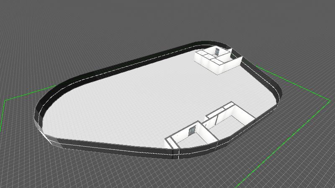
Task: Select the door in the upper room cluster
Action: (216, 52)
